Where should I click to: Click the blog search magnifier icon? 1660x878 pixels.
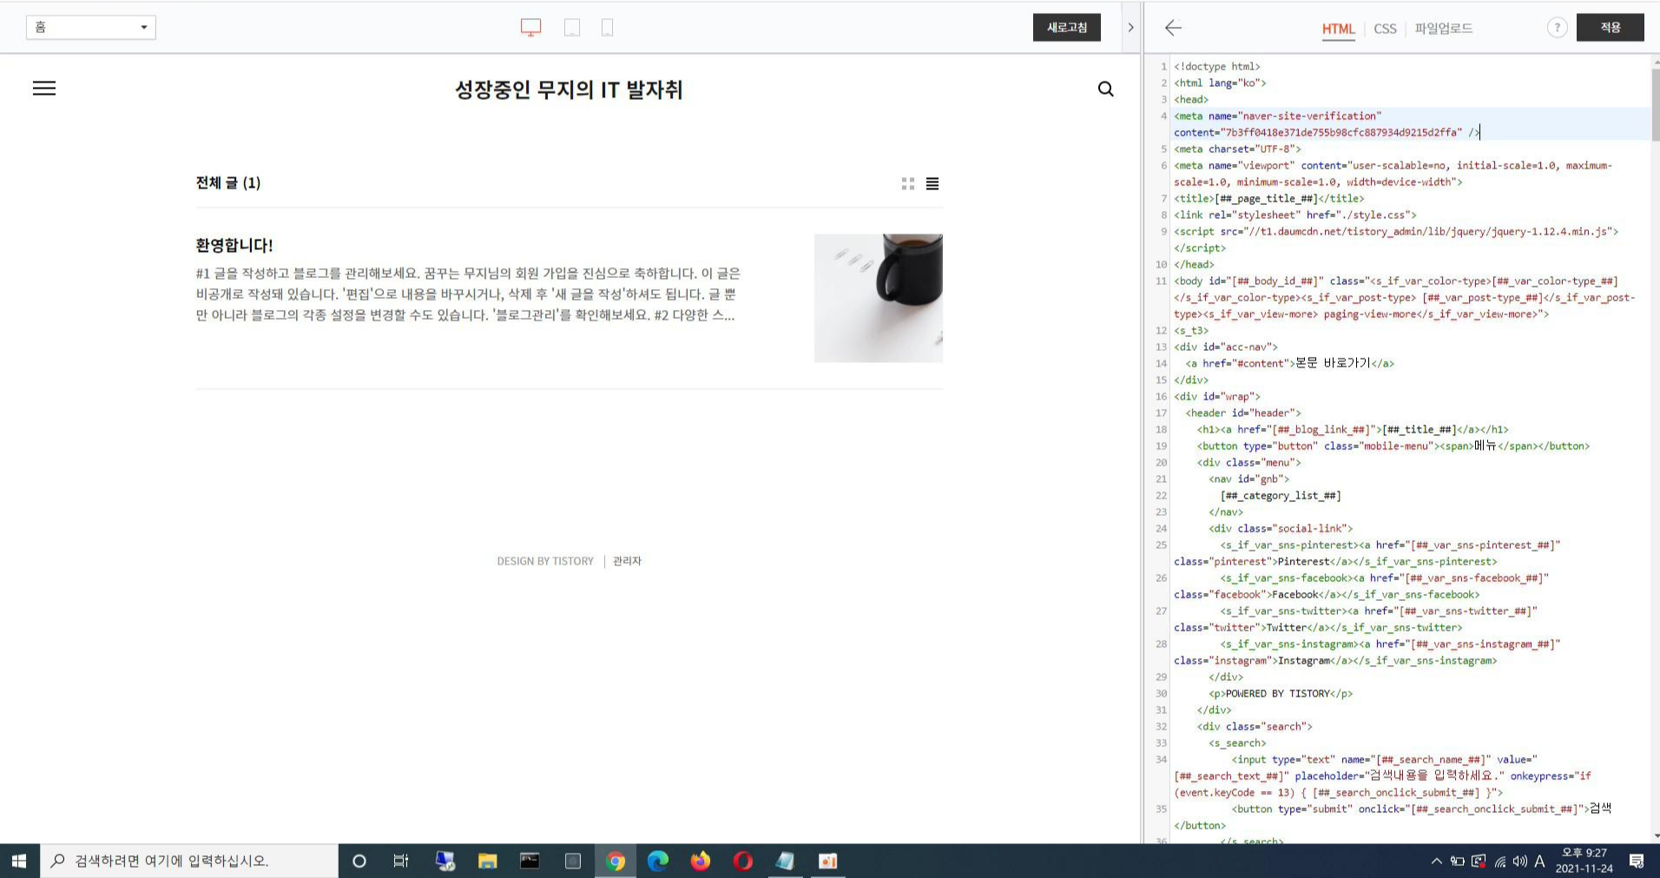pos(1105,89)
